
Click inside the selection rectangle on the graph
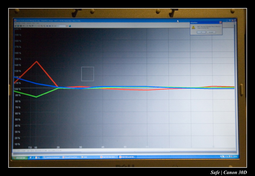[88, 74]
